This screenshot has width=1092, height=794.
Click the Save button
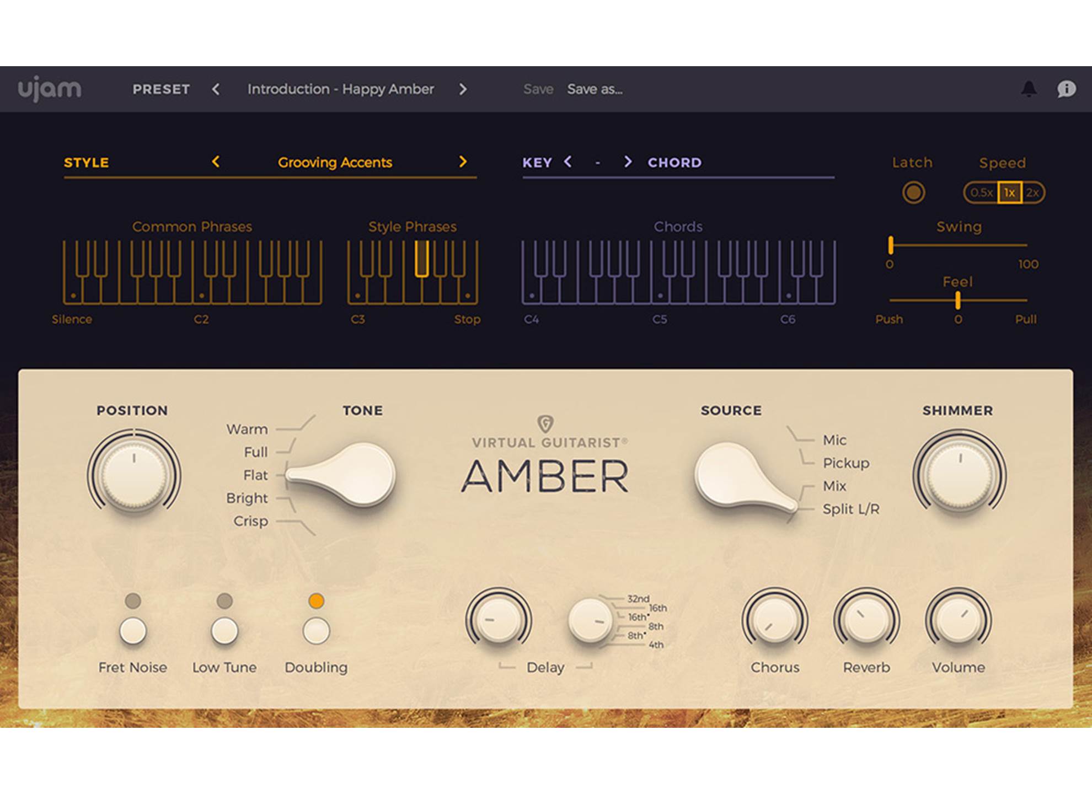pyautogui.click(x=538, y=89)
